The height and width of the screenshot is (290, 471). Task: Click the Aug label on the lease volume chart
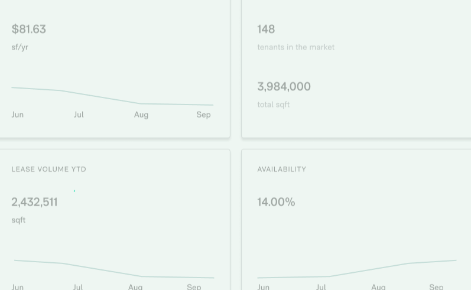(135, 286)
